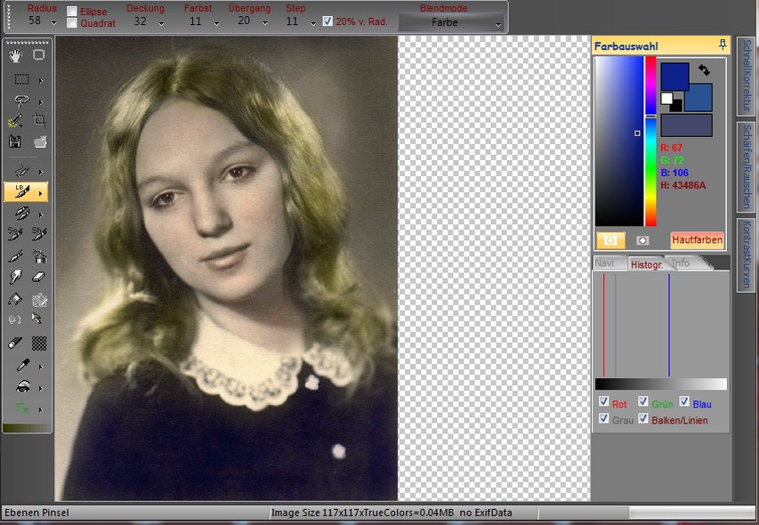
Task: Select the Eraser tool
Action: [39, 278]
